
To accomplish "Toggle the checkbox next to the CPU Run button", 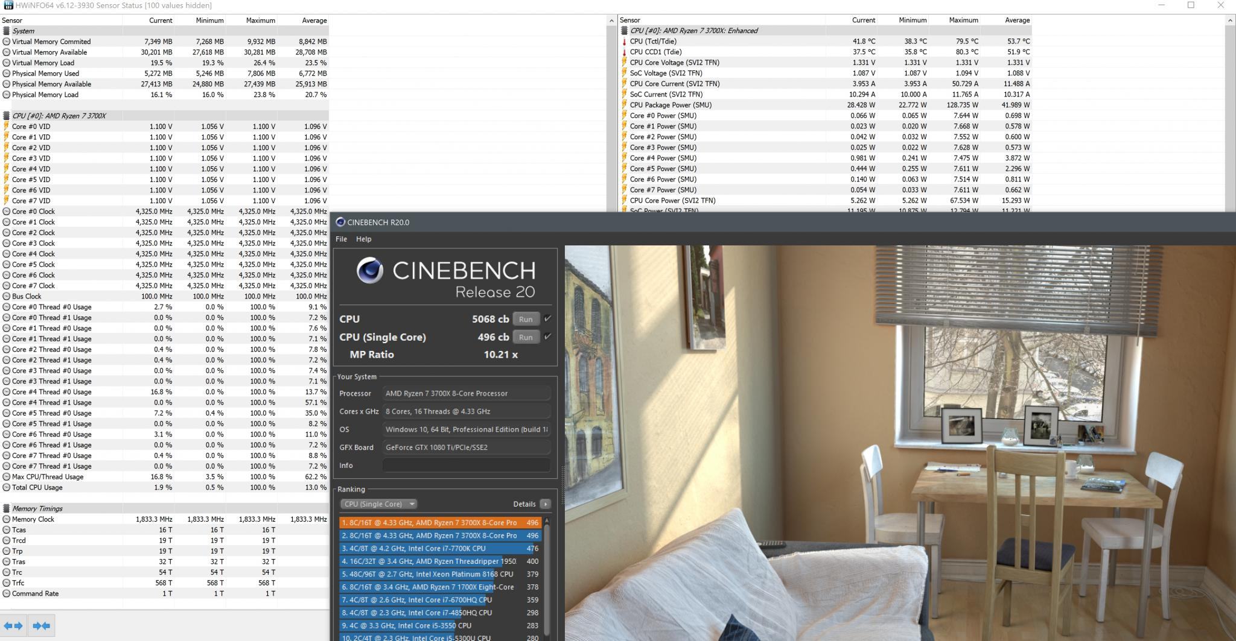I will click(547, 318).
